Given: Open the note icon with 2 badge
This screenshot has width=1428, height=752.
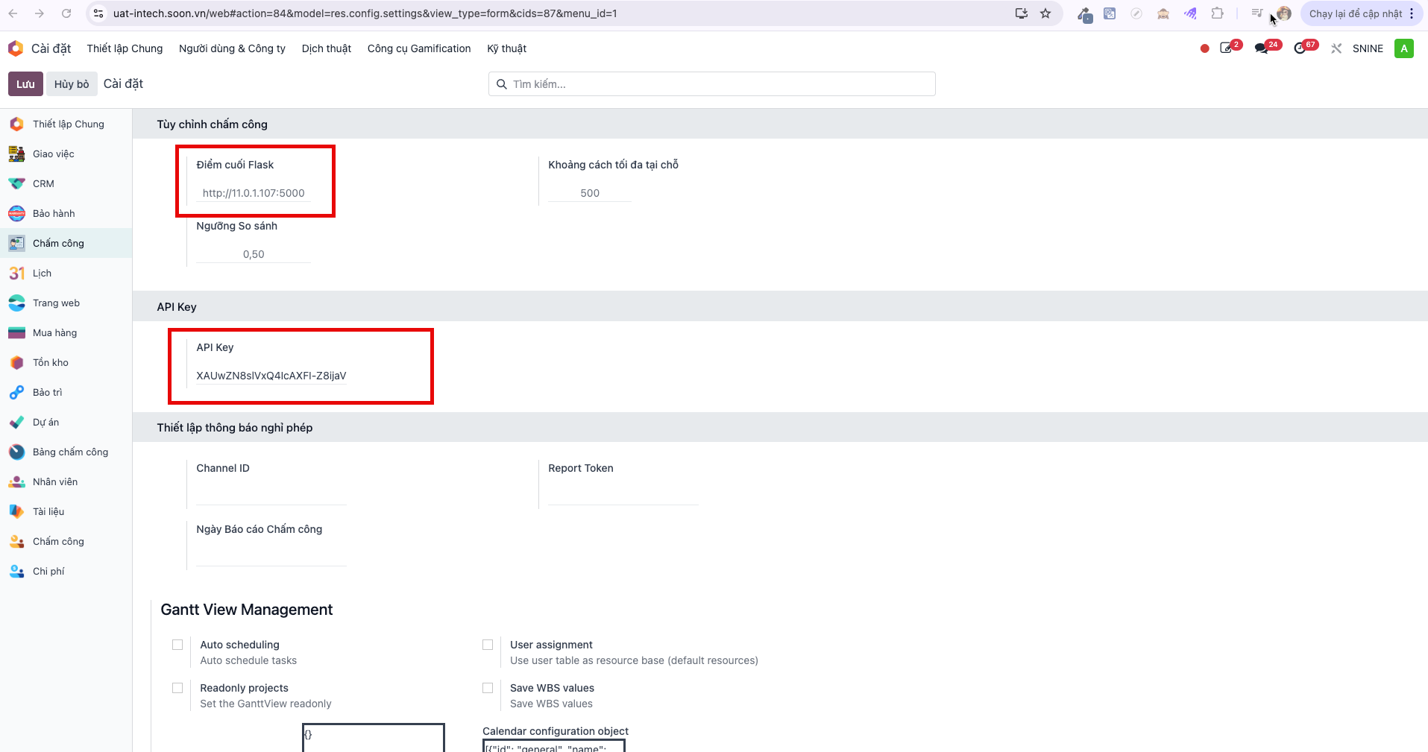Looking at the screenshot, I should click(1226, 48).
